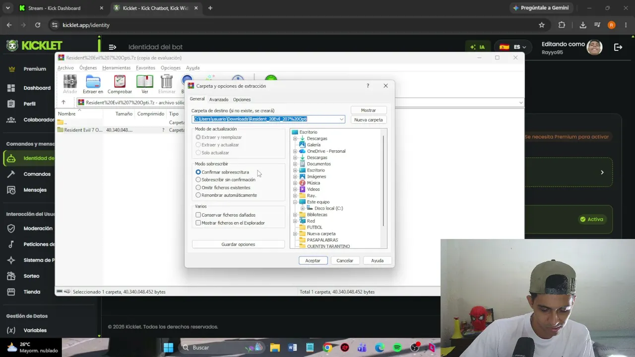The width and height of the screenshot is (635, 357).
Task: Click the destination folder path field
Action: (x=268, y=119)
